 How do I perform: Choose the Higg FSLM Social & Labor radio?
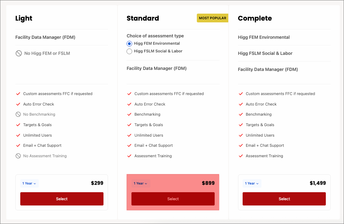(x=129, y=51)
